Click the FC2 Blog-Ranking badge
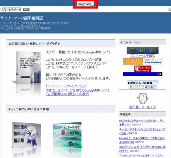This screenshot has height=158, width=171. (153, 61)
